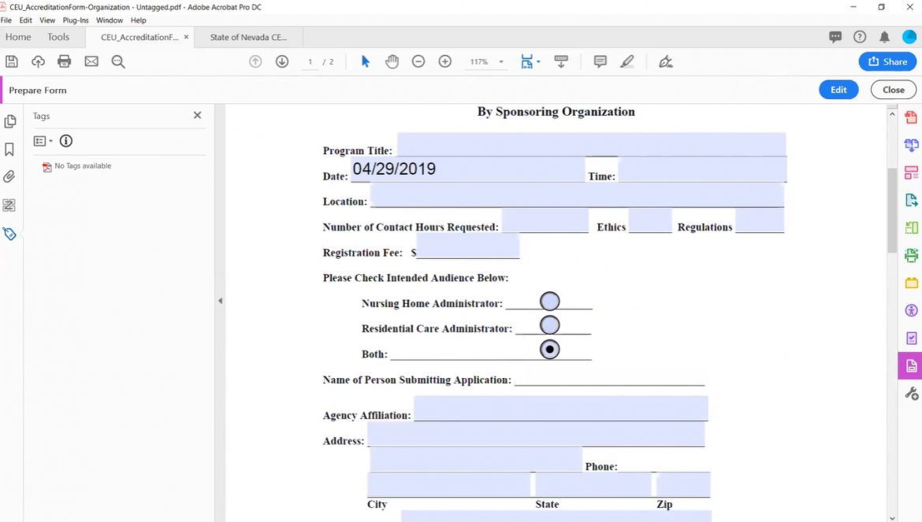
Task: Enable the Nursing Home Administrator option
Action: click(x=549, y=301)
